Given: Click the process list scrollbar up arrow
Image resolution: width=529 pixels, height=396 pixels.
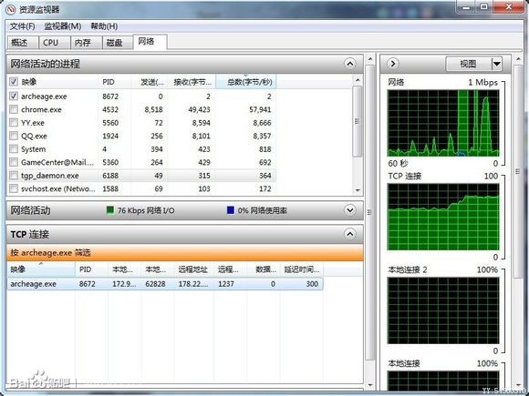Looking at the screenshot, I should pyautogui.click(x=358, y=80).
